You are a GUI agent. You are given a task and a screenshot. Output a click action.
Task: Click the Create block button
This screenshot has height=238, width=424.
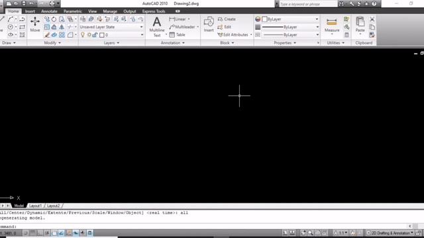(x=227, y=19)
